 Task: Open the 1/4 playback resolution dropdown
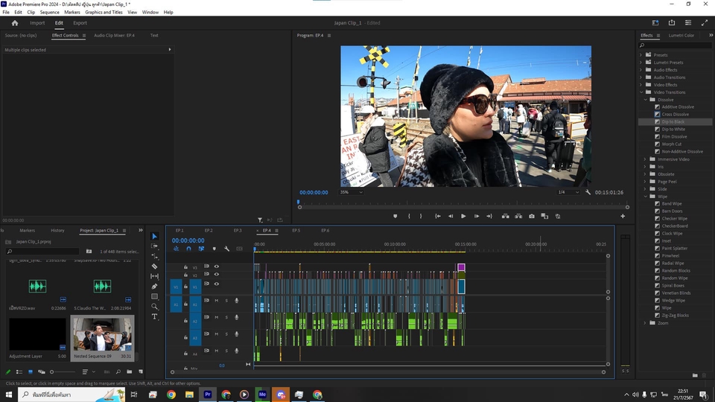point(568,192)
